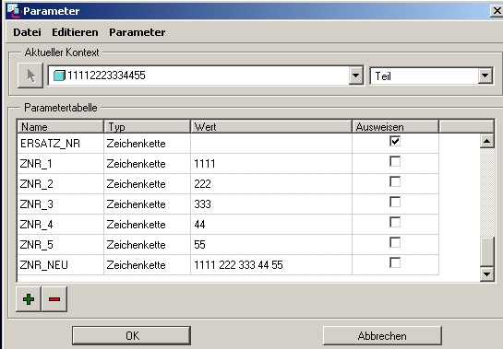The height and width of the screenshot is (349, 503).
Task: Click the parameter table scrollbar thumb
Action: coord(487,251)
